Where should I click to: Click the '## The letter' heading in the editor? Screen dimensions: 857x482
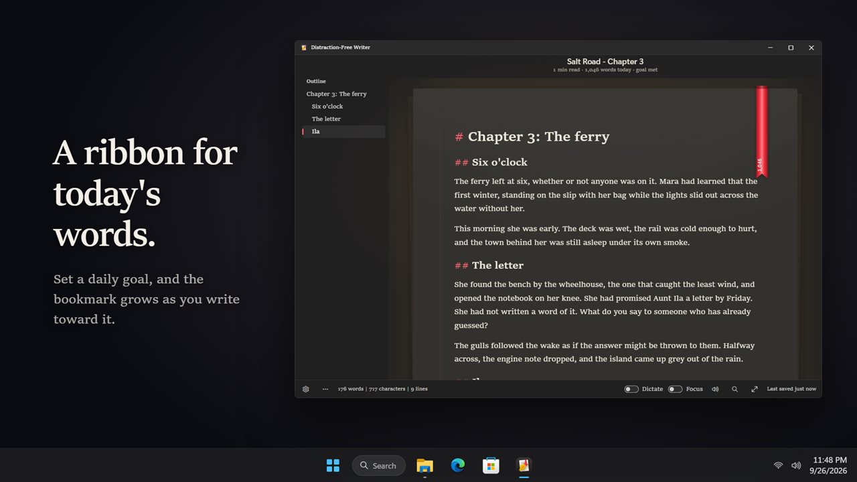point(489,266)
